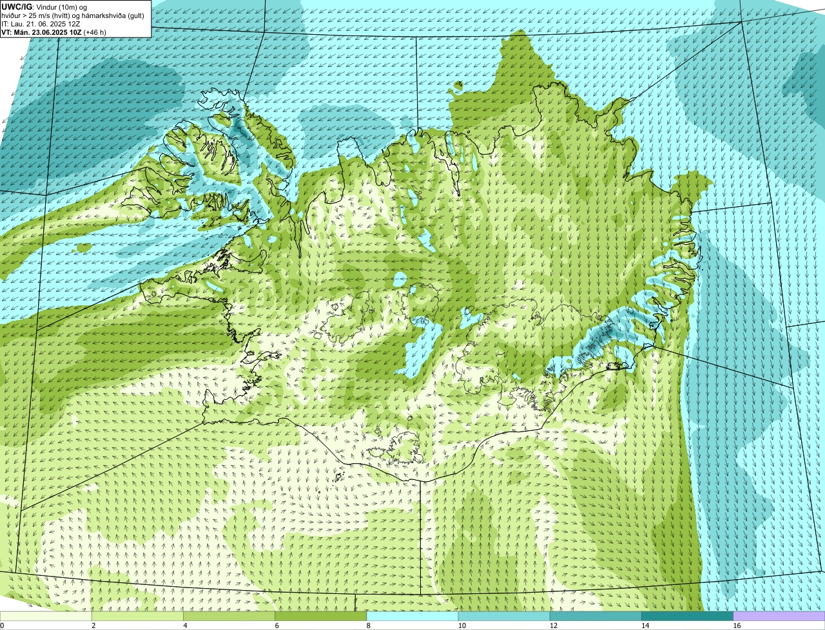Choose the turquoise 10–12 m/s legend swatch

pos(504,616)
